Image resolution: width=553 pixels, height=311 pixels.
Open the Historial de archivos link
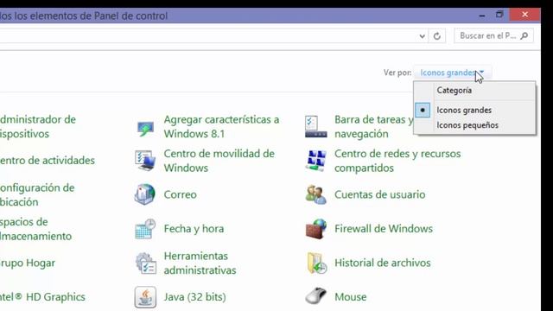coord(382,263)
